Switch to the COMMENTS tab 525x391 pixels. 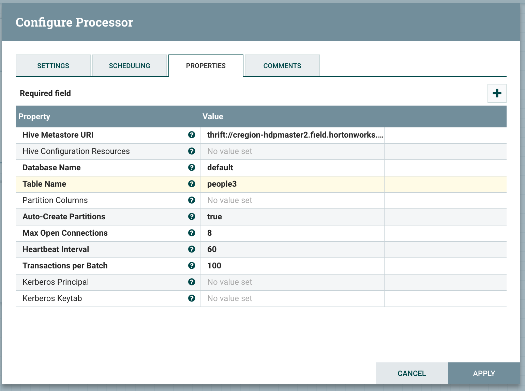(282, 65)
